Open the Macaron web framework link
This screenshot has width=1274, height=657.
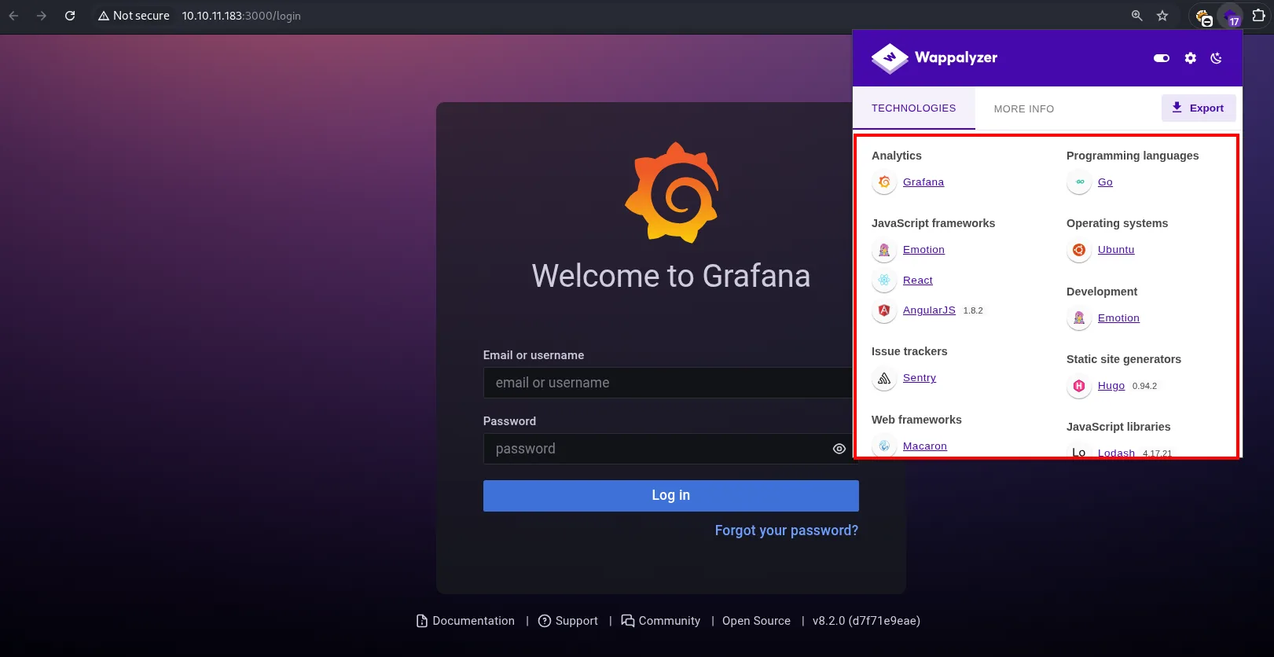coord(925,446)
